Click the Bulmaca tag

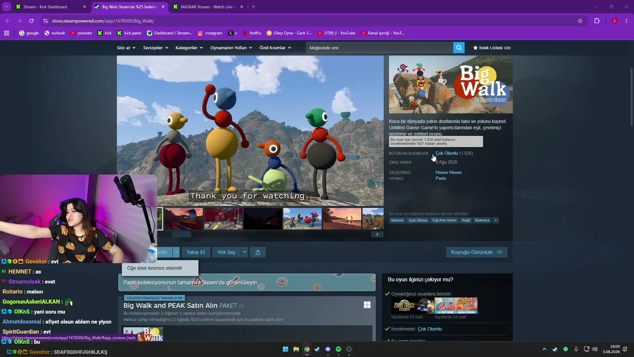[x=482, y=220]
